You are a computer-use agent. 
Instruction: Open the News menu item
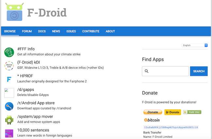tap(56, 31)
